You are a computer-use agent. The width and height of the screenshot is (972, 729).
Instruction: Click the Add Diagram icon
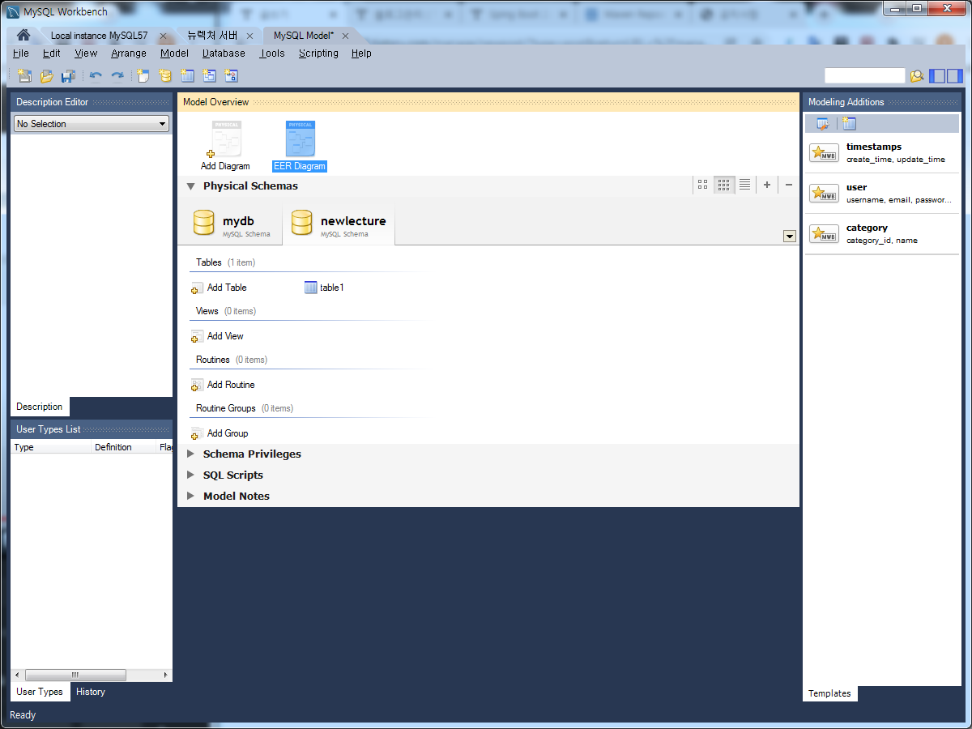226,139
